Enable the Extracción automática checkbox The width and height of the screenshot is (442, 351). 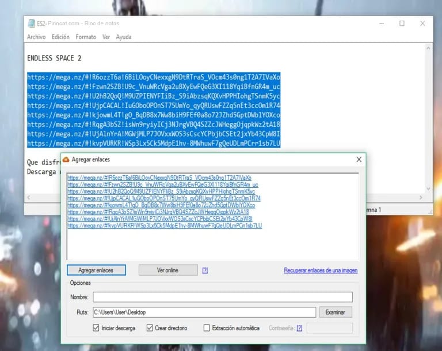pos(207,328)
